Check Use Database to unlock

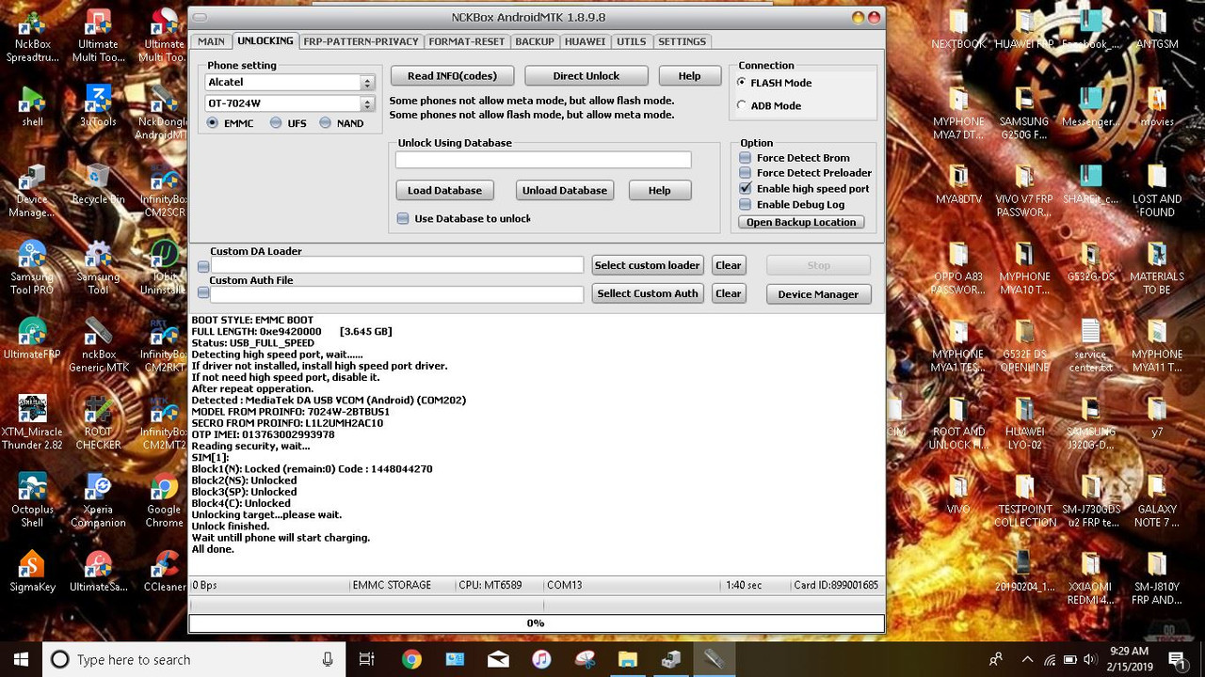(x=403, y=218)
